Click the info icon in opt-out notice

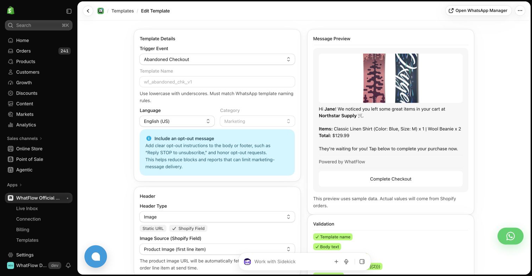(149, 139)
